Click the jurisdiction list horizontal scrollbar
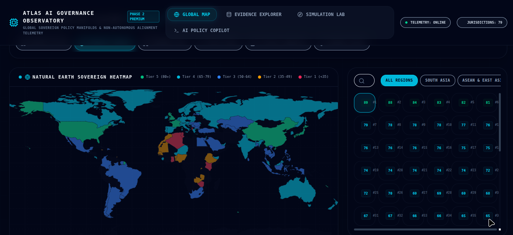Screen dimensions: 513x235 click(425, 229)
